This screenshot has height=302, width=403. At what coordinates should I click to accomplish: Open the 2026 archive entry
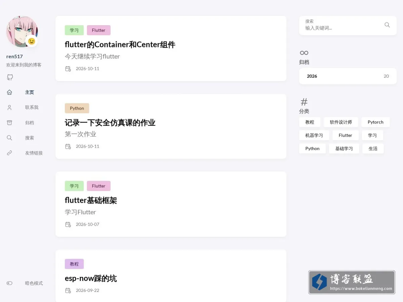348,76
